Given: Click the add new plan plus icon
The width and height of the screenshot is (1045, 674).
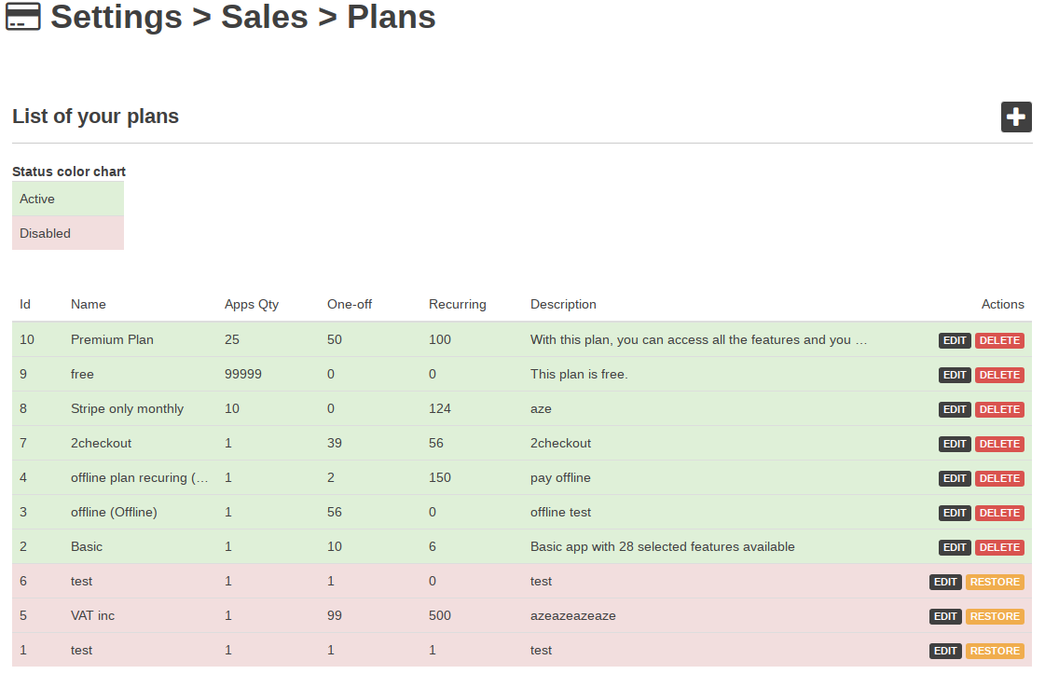Looking at the screenshot, I should coord(1016,117).
